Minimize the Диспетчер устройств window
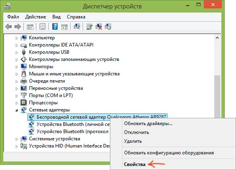 coord(188,5)
